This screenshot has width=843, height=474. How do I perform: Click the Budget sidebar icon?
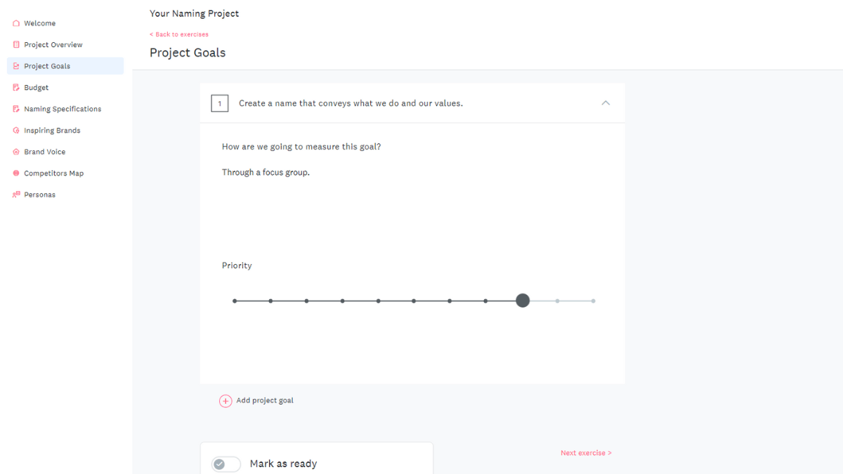click(x=16, y=88)
